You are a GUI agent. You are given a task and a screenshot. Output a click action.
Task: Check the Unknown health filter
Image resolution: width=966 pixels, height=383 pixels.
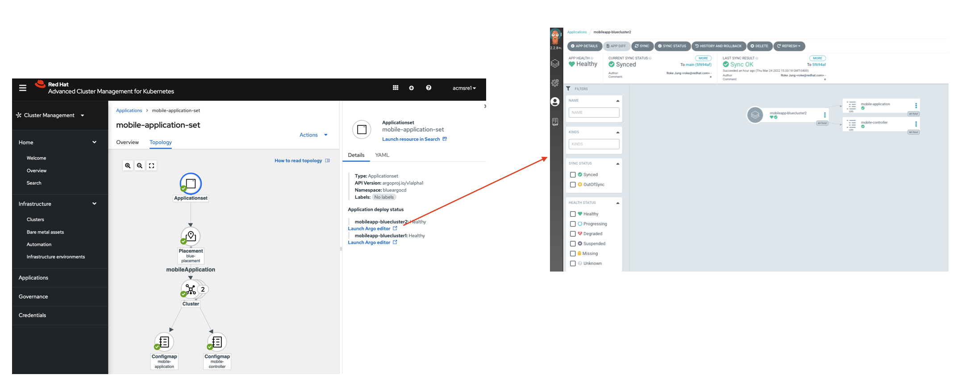coord(573,264)
